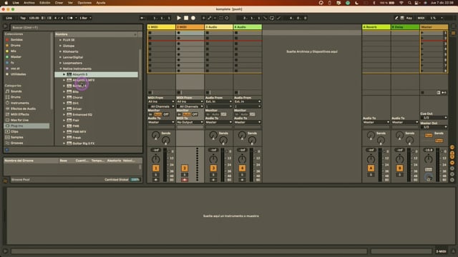Viewport: 458px width, 257px height.
Task: Select the Guitar Rig 5 FX plug-in
Action: 83,143
